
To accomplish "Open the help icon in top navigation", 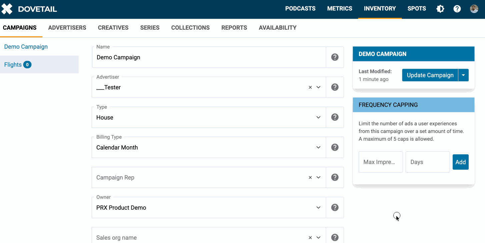I will click(457, 9).
